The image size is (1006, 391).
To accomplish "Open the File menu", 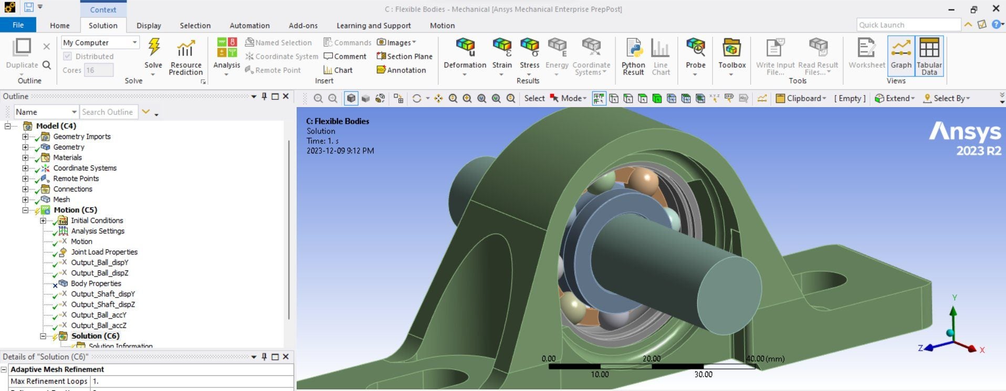I will 18,25.
